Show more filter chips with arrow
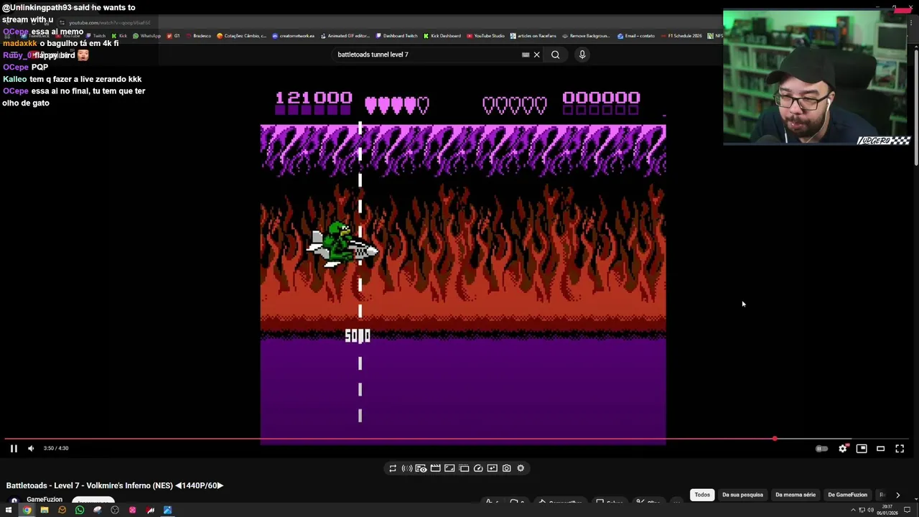Screen dimensions: 919x517 click(x=897, y=495)
